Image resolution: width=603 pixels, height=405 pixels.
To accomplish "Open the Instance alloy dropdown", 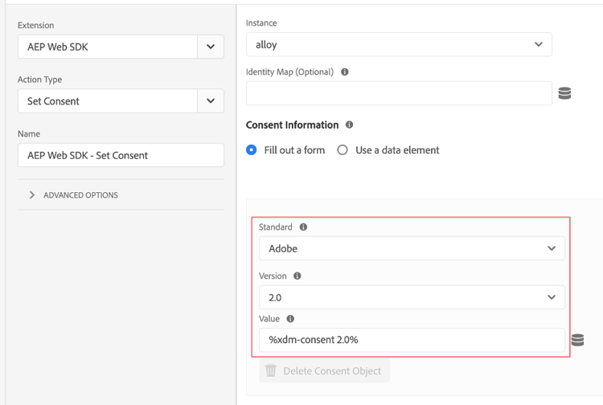I will click(x=399, y=45).
